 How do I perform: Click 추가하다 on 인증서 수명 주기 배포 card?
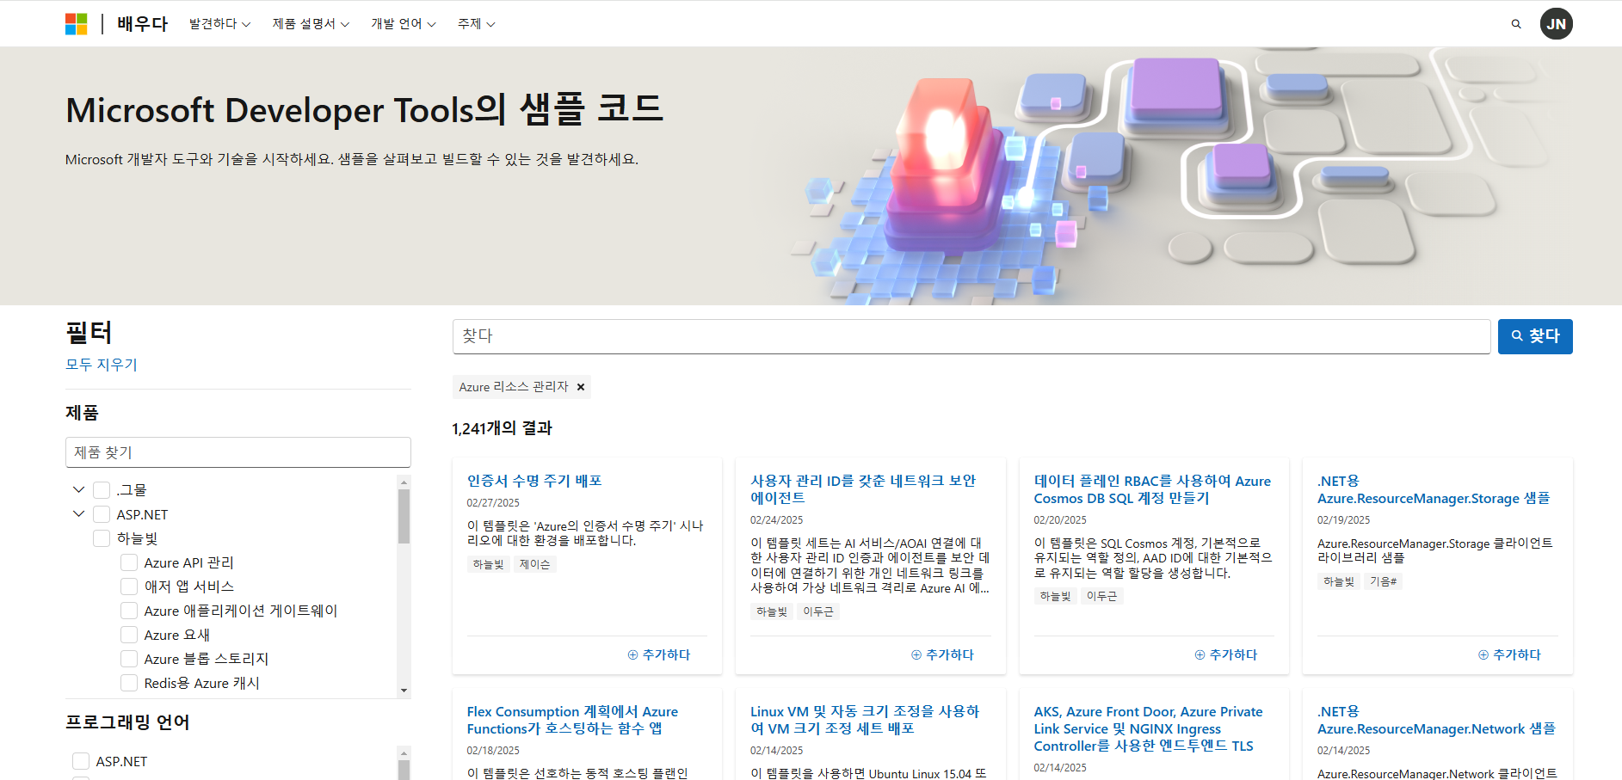pos(659,654)
